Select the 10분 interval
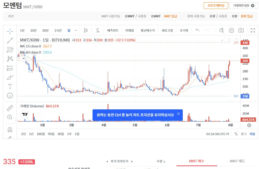 [33, 30]
